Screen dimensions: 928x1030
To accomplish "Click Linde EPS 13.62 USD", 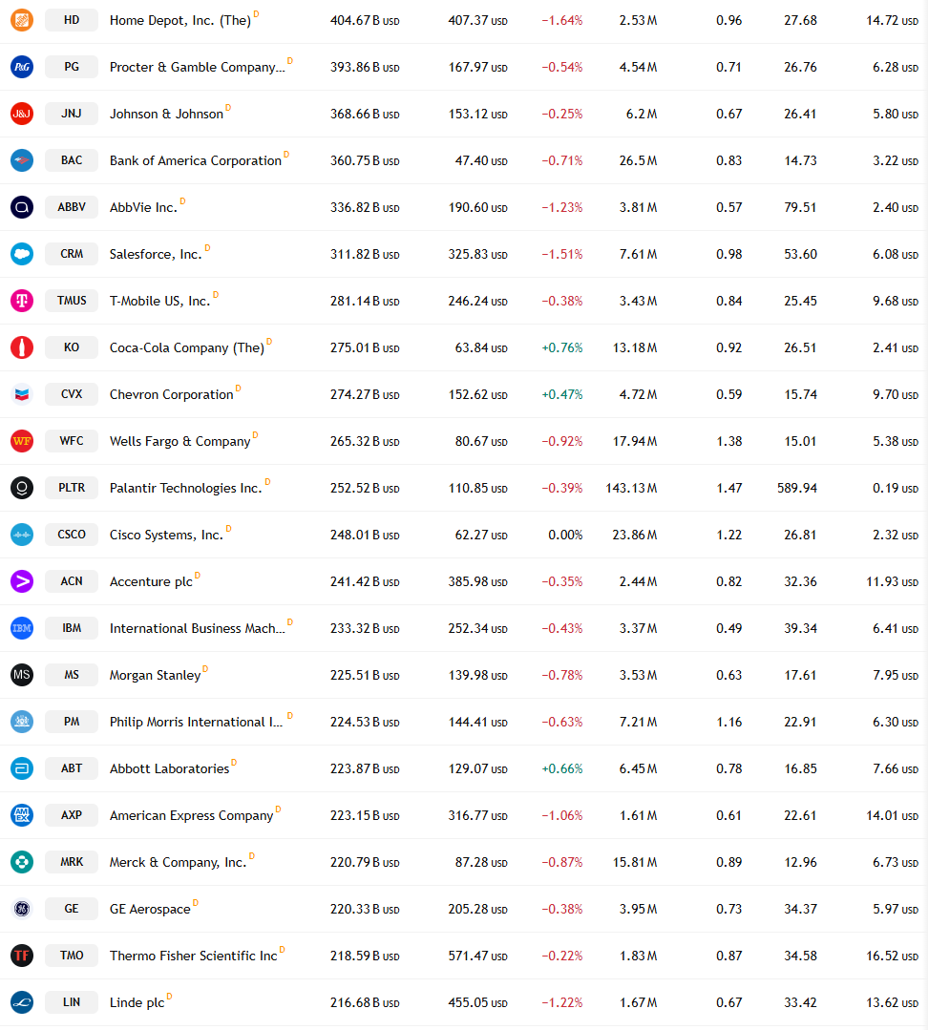I will (892, 1002).
